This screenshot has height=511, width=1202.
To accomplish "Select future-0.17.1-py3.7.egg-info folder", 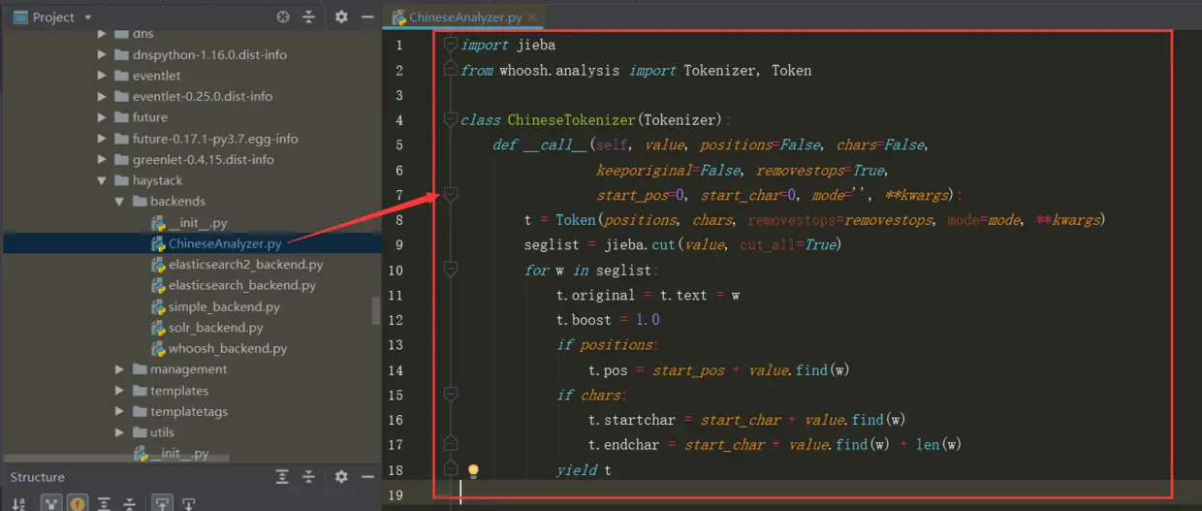I will click(x=215, y=139).
